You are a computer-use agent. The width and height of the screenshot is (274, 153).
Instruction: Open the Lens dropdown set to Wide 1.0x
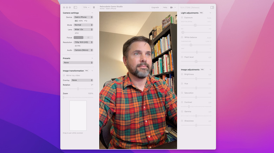click(x=83, y=30)
